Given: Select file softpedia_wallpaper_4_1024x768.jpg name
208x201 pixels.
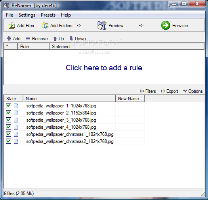Looking at the screenshot, I should tap(61, 127).
